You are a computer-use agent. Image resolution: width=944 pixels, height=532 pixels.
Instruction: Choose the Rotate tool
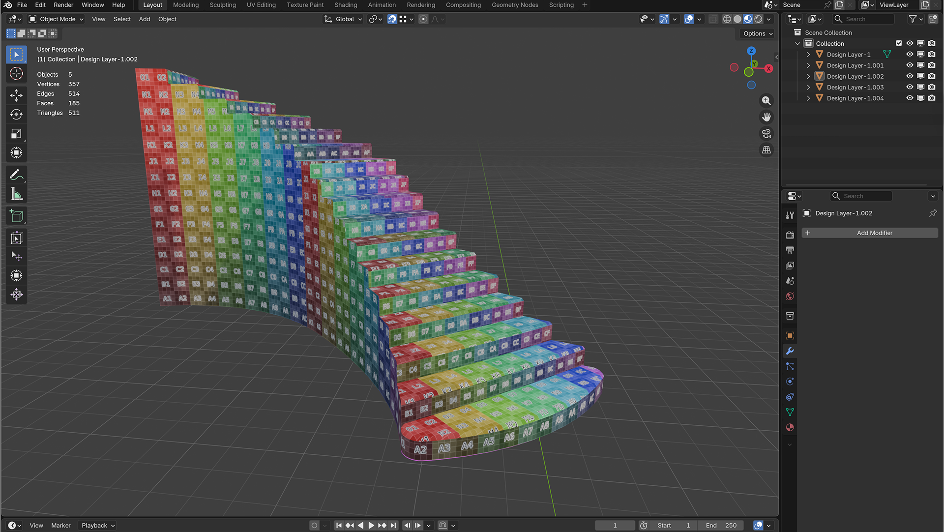point(16,114)
